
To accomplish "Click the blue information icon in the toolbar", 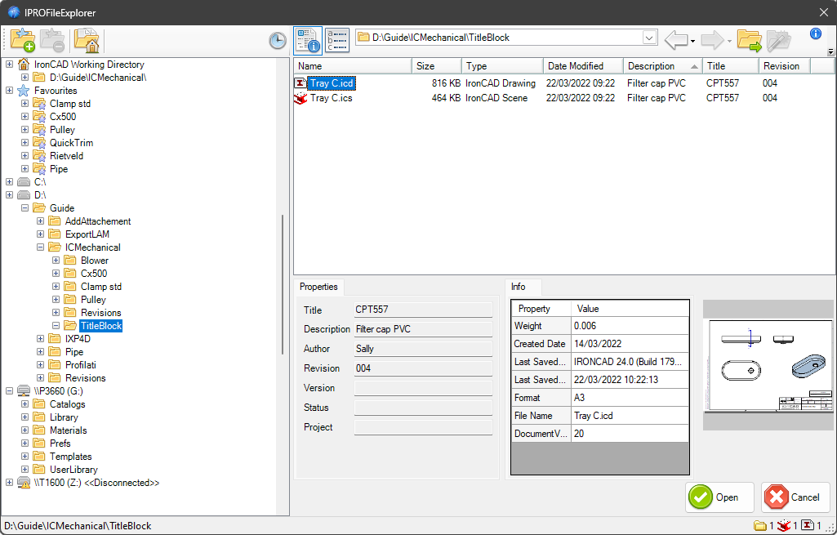I will click(815, 34).
